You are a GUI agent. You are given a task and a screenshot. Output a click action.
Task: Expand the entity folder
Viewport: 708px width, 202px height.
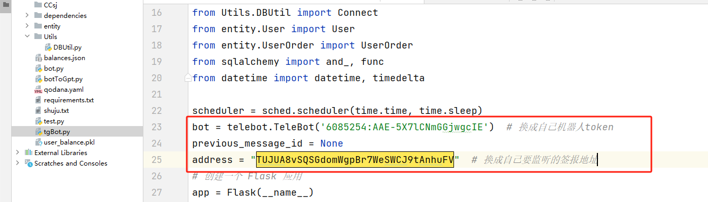point(28,26)
